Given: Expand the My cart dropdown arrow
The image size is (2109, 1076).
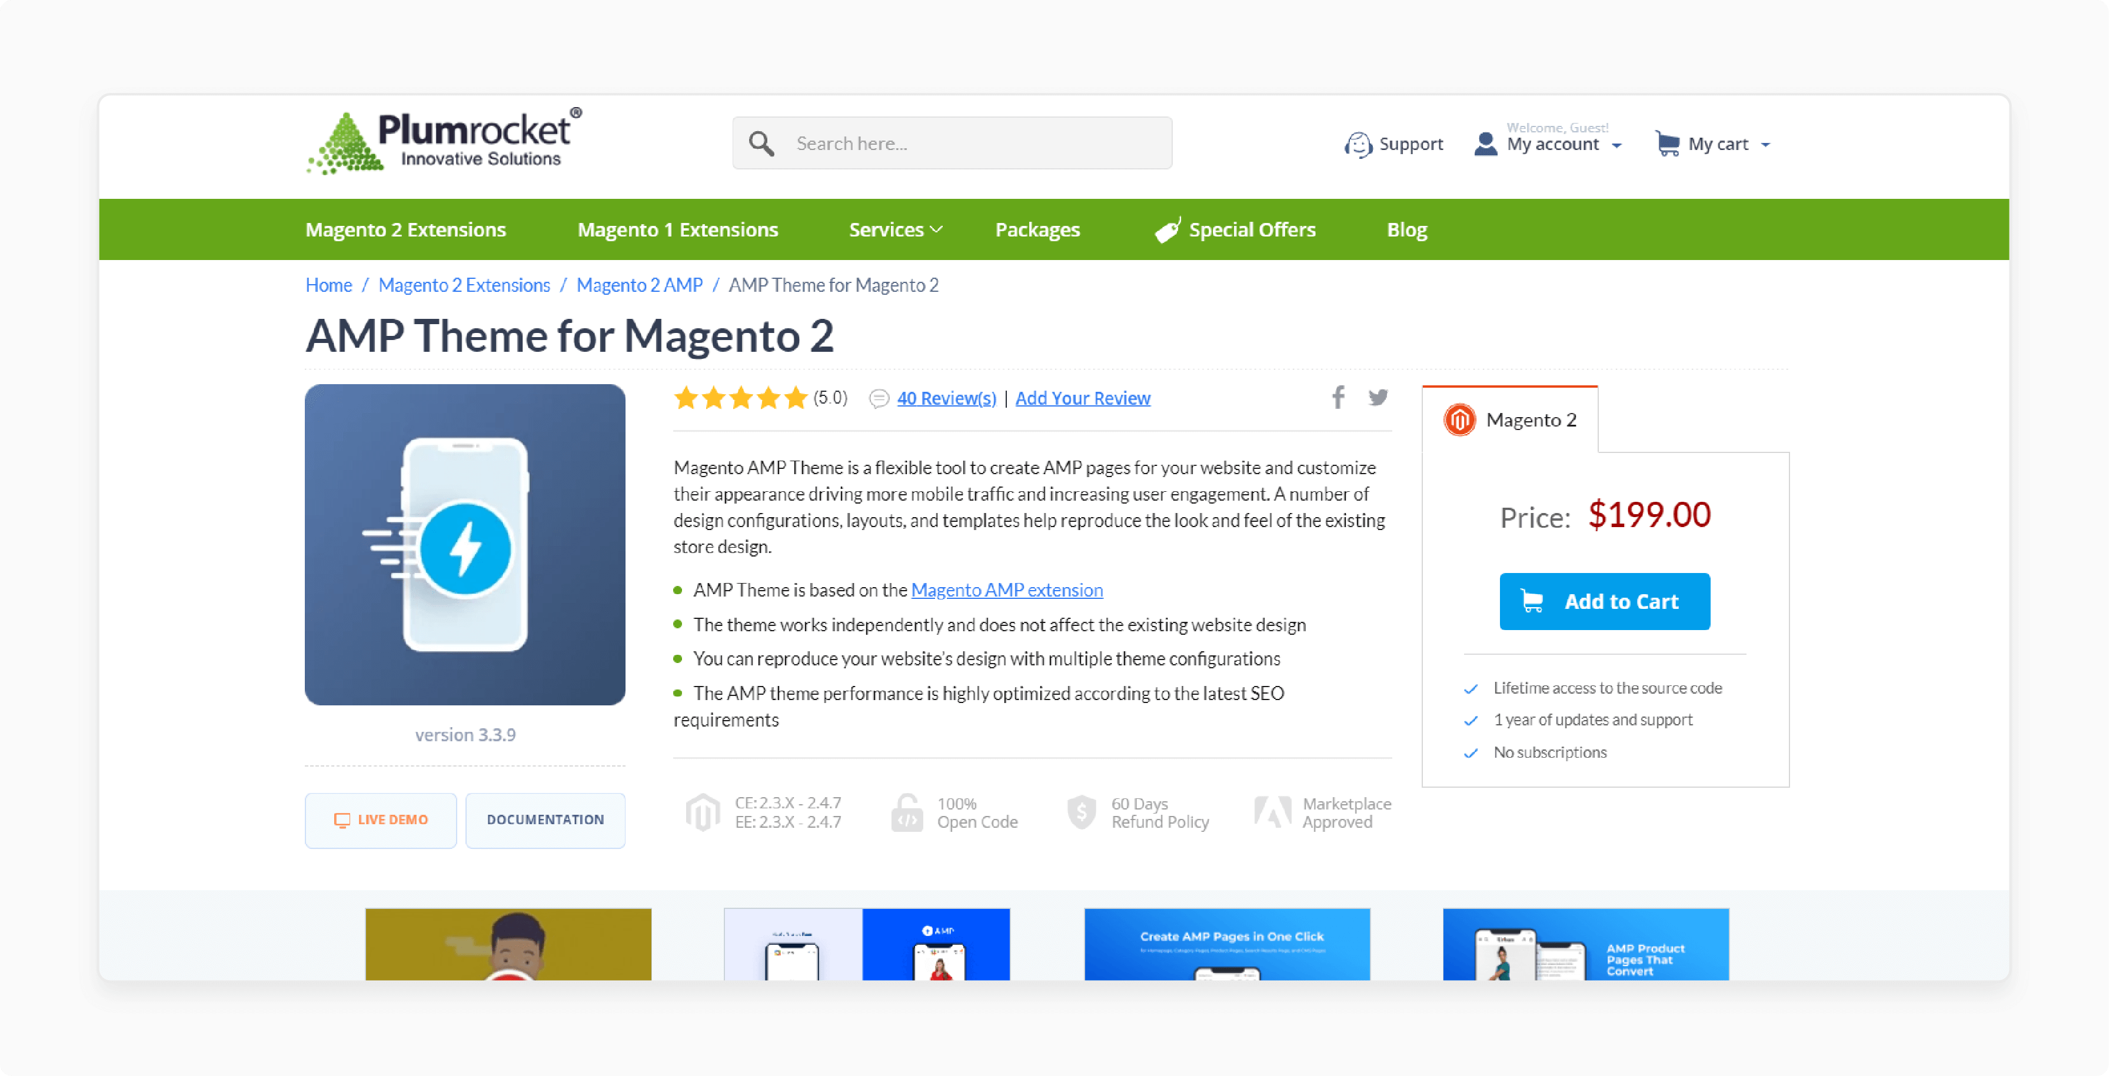Looking at the screenshot, I should tap(1765, 146).
